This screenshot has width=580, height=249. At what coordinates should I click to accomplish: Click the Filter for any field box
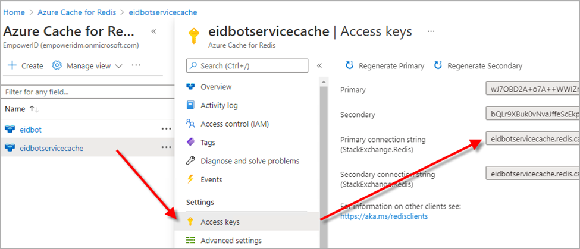click(83, 92)
